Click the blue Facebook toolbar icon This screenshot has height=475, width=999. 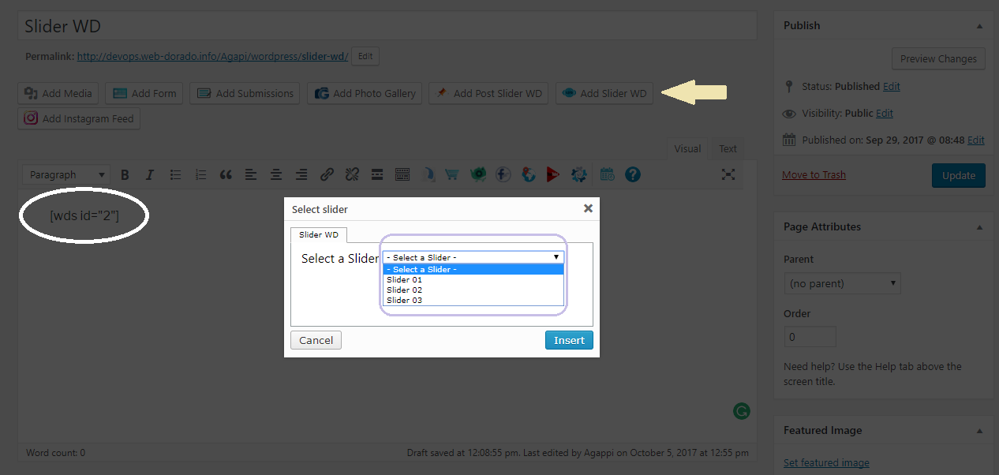pyautogui.click(x=503, y=175)
